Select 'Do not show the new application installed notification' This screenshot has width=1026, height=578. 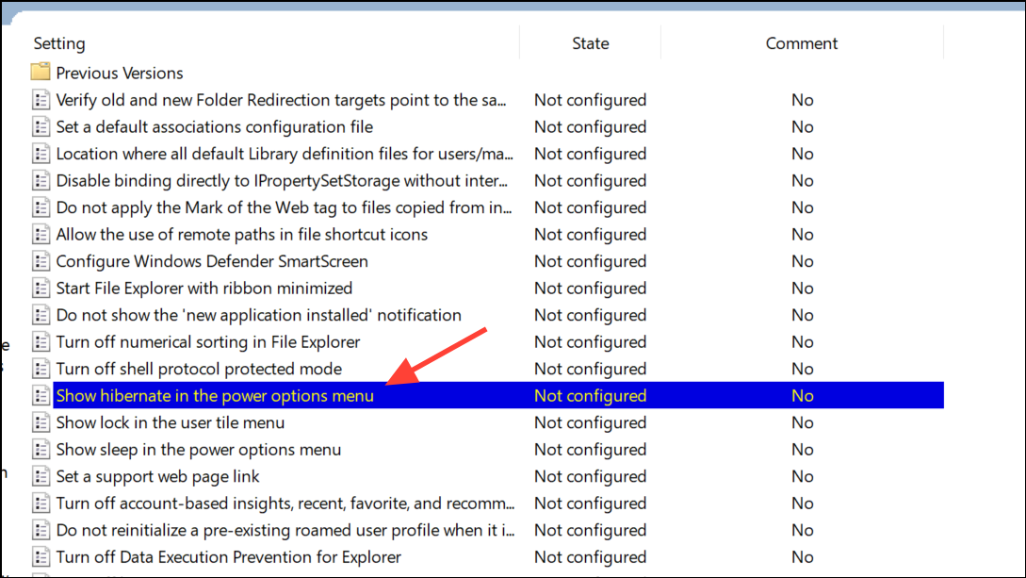(258, 314)
